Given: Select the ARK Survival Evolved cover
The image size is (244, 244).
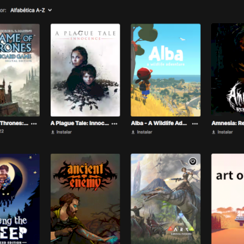Looking at the screenshot, I should point(165,199).
